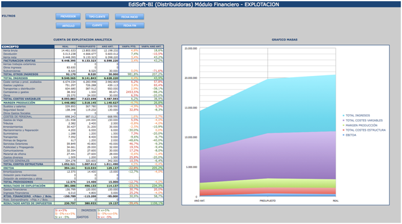Select the Primas de Seguros row
Screen dimensions: 402x224
click(82, 140)
